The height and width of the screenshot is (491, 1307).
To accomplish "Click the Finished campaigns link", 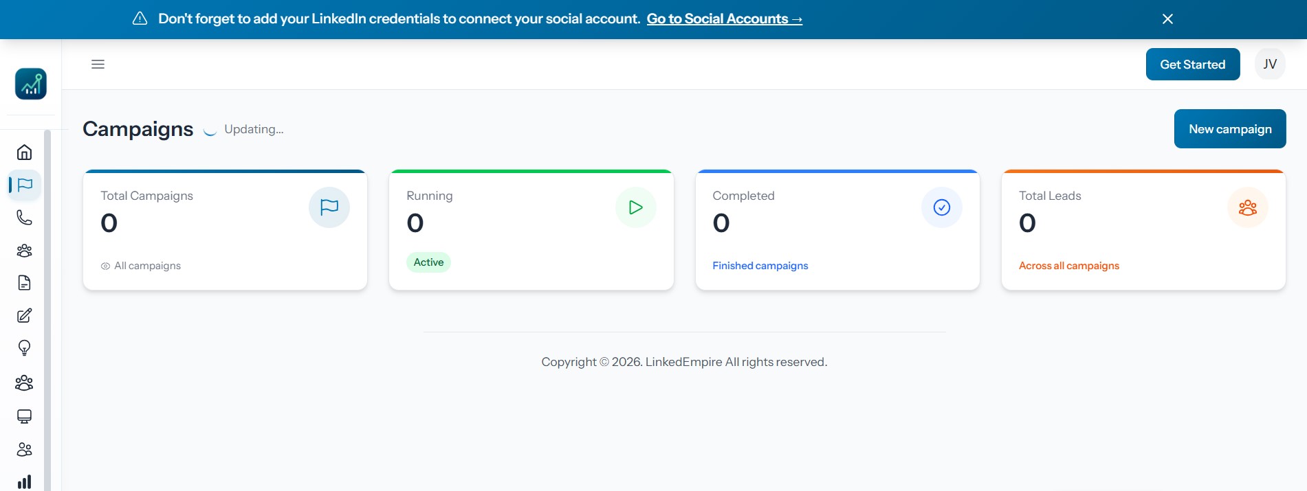I will point(760,266).
